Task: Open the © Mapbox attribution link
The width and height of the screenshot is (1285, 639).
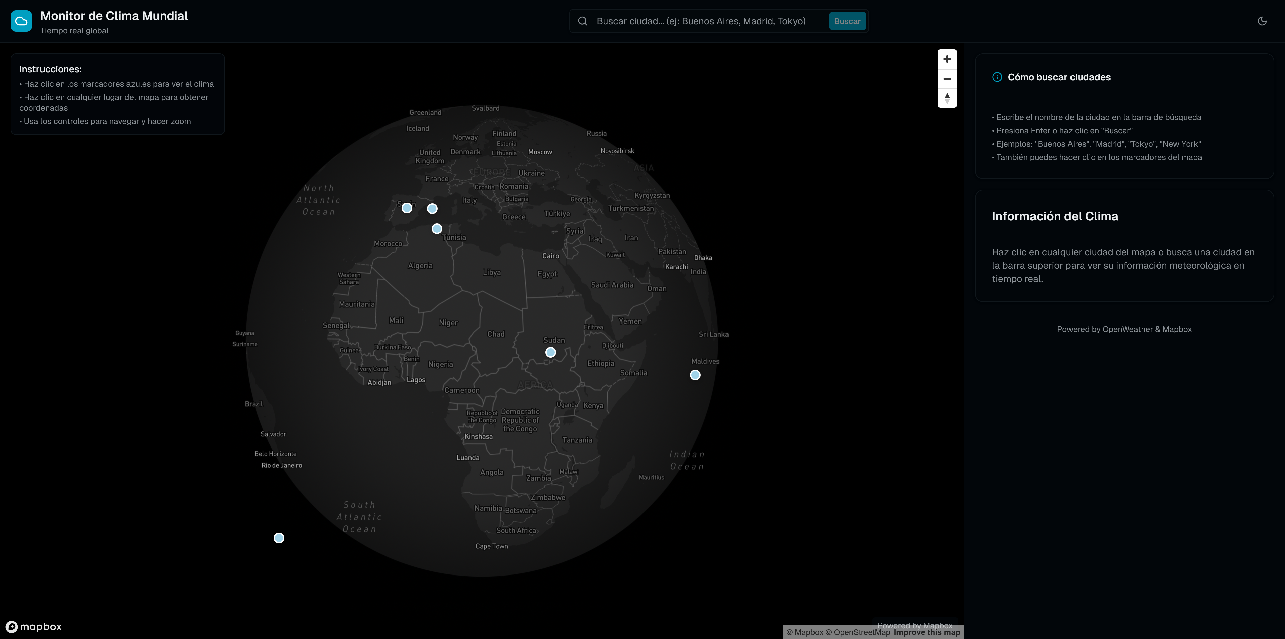Action: [x=804, y=633]
